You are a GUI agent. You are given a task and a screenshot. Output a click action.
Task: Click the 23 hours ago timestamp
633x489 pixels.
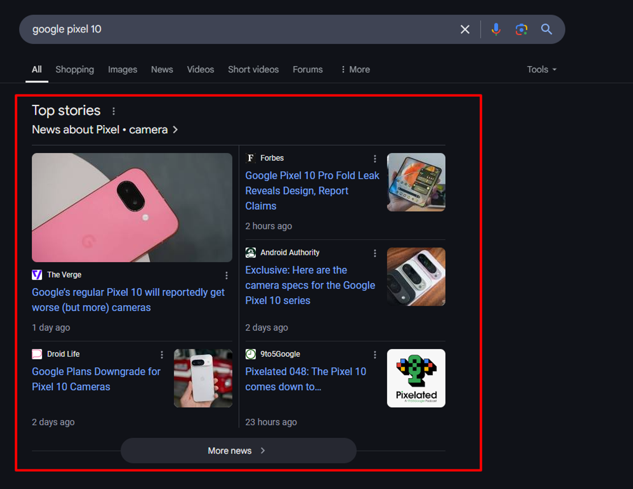pos(271,422)
